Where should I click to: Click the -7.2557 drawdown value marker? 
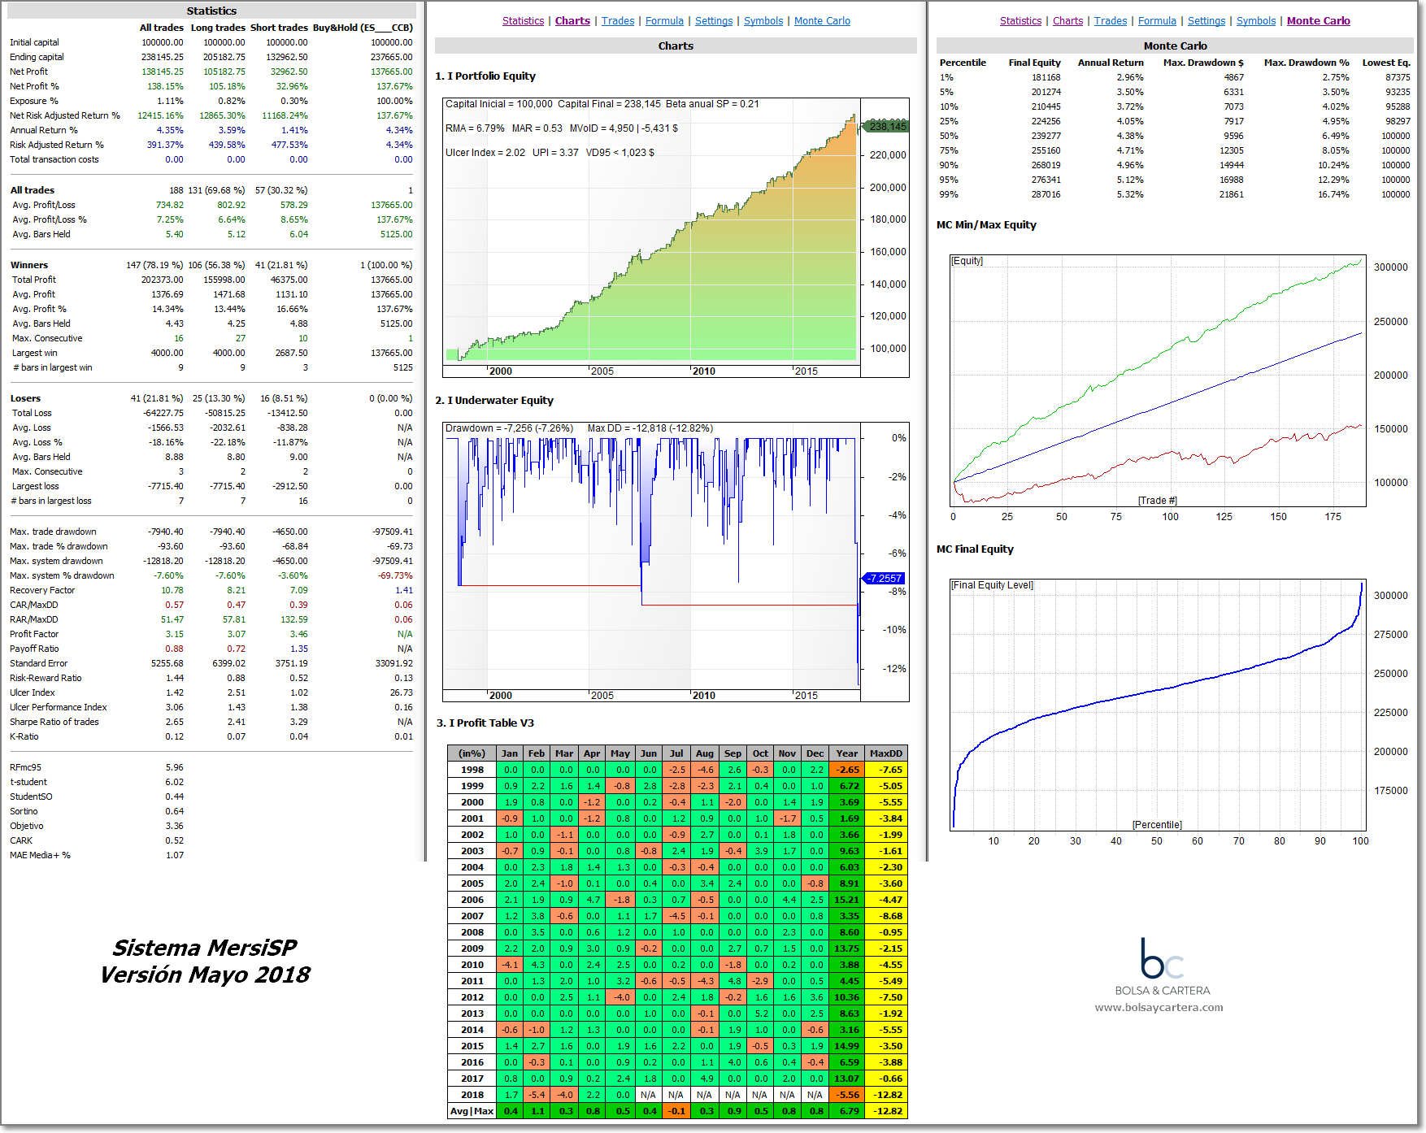coord(884,579)
